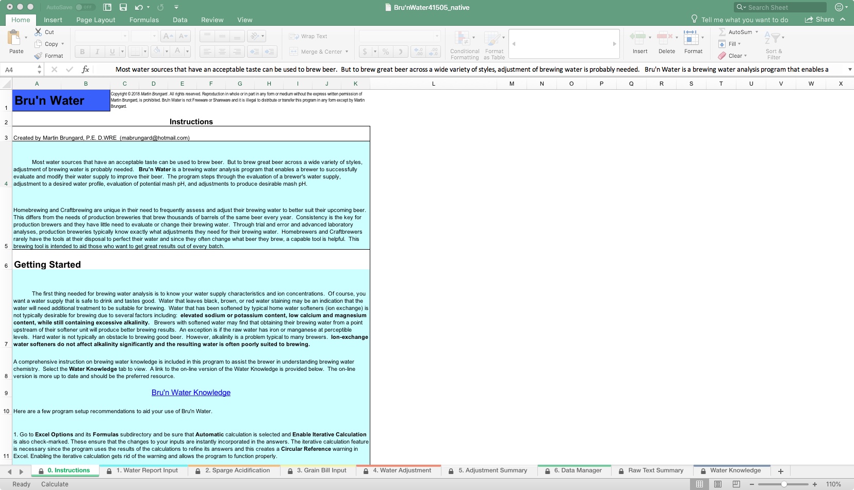Toggle Bold formatting
854x490 pixels.
[82, 52]
